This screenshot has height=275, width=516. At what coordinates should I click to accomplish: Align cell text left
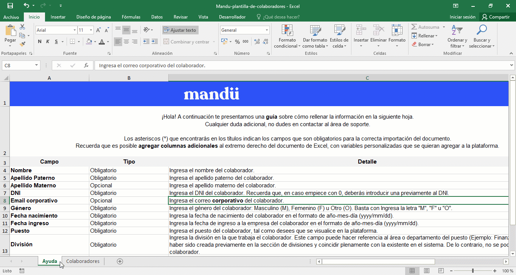pyautogui.click(x=118, y=42)
